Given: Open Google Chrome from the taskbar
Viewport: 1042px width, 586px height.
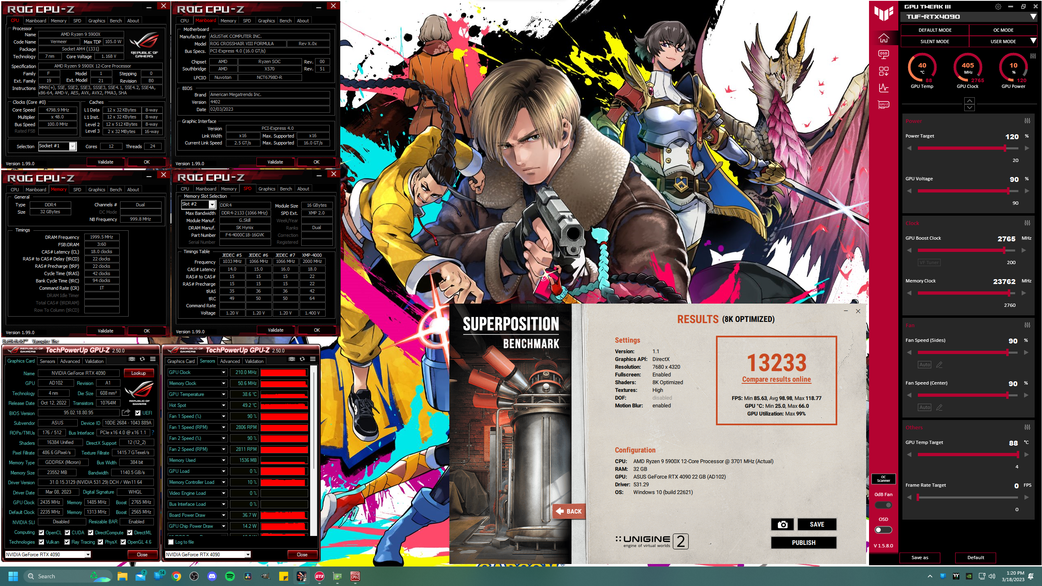Looking at the screenshot, I should pos(176,576).
